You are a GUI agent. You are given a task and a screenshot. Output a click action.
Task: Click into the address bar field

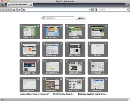tap(57, 10)
